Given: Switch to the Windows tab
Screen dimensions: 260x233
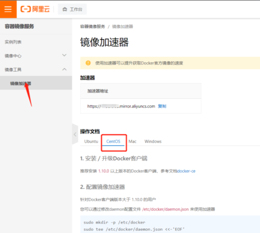Looking at the screenshot, I should click(x=153, y=141).
